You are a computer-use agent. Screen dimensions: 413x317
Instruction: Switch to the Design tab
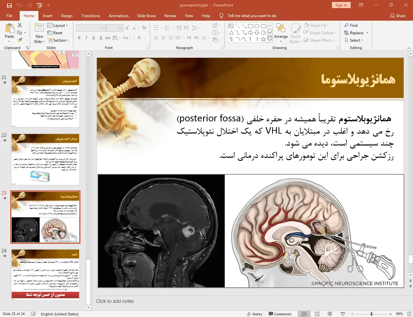tap(67, 16)
